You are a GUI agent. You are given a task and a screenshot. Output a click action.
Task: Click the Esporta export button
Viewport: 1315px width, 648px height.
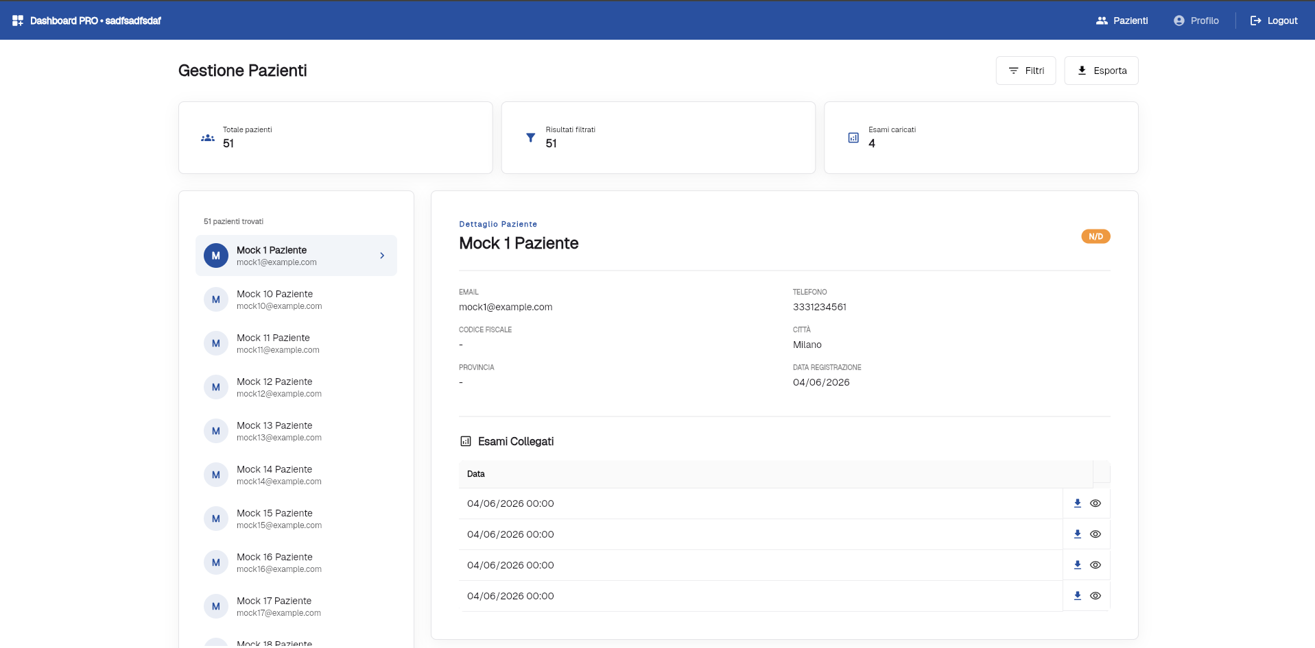coord(1101,71)
